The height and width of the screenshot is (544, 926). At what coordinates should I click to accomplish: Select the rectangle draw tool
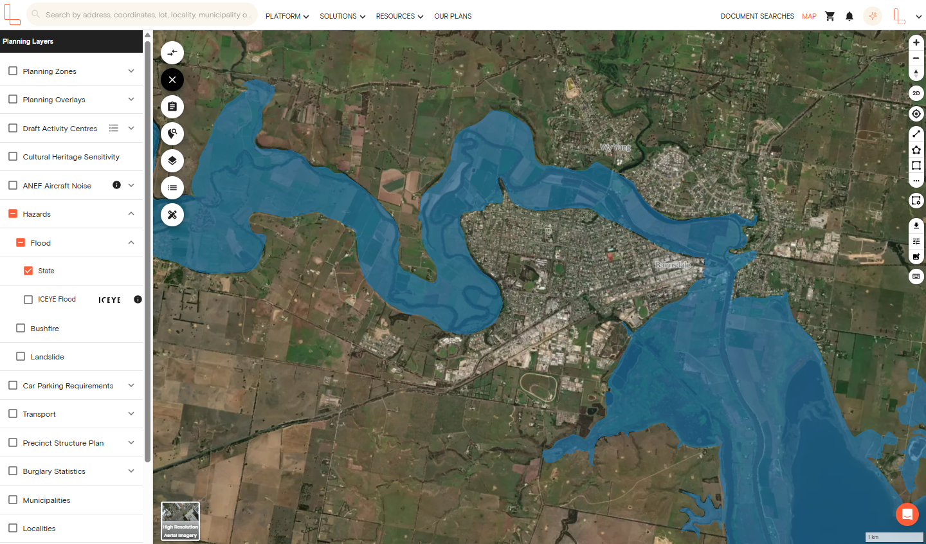[916, 165]
